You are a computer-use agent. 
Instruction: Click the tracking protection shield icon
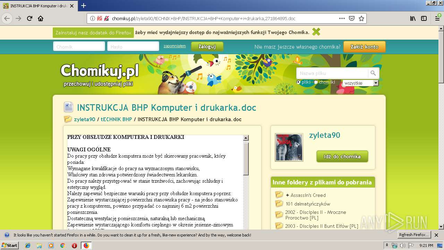click(x=100, y=18)
